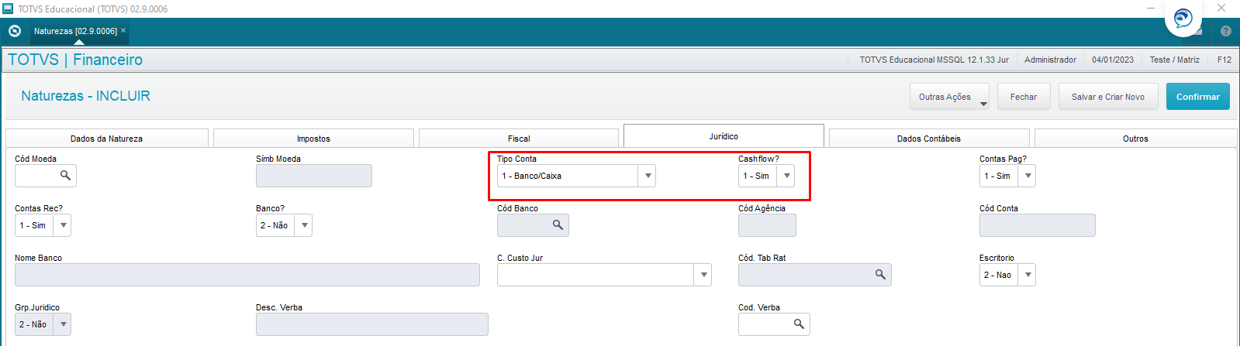Click the Cód. Tab Rat search magnifier
The height and width of the screenshot is (346, 1240).
(x=880, y=275)
